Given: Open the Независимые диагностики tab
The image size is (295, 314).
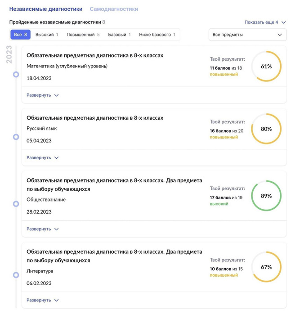Looking at the screenshot, I should point(46,9).
